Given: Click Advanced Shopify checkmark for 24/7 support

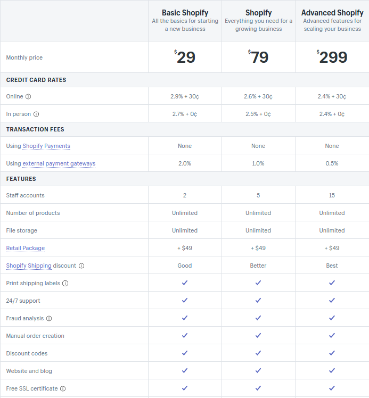Looking at the screenshot, I should (332, 300).
